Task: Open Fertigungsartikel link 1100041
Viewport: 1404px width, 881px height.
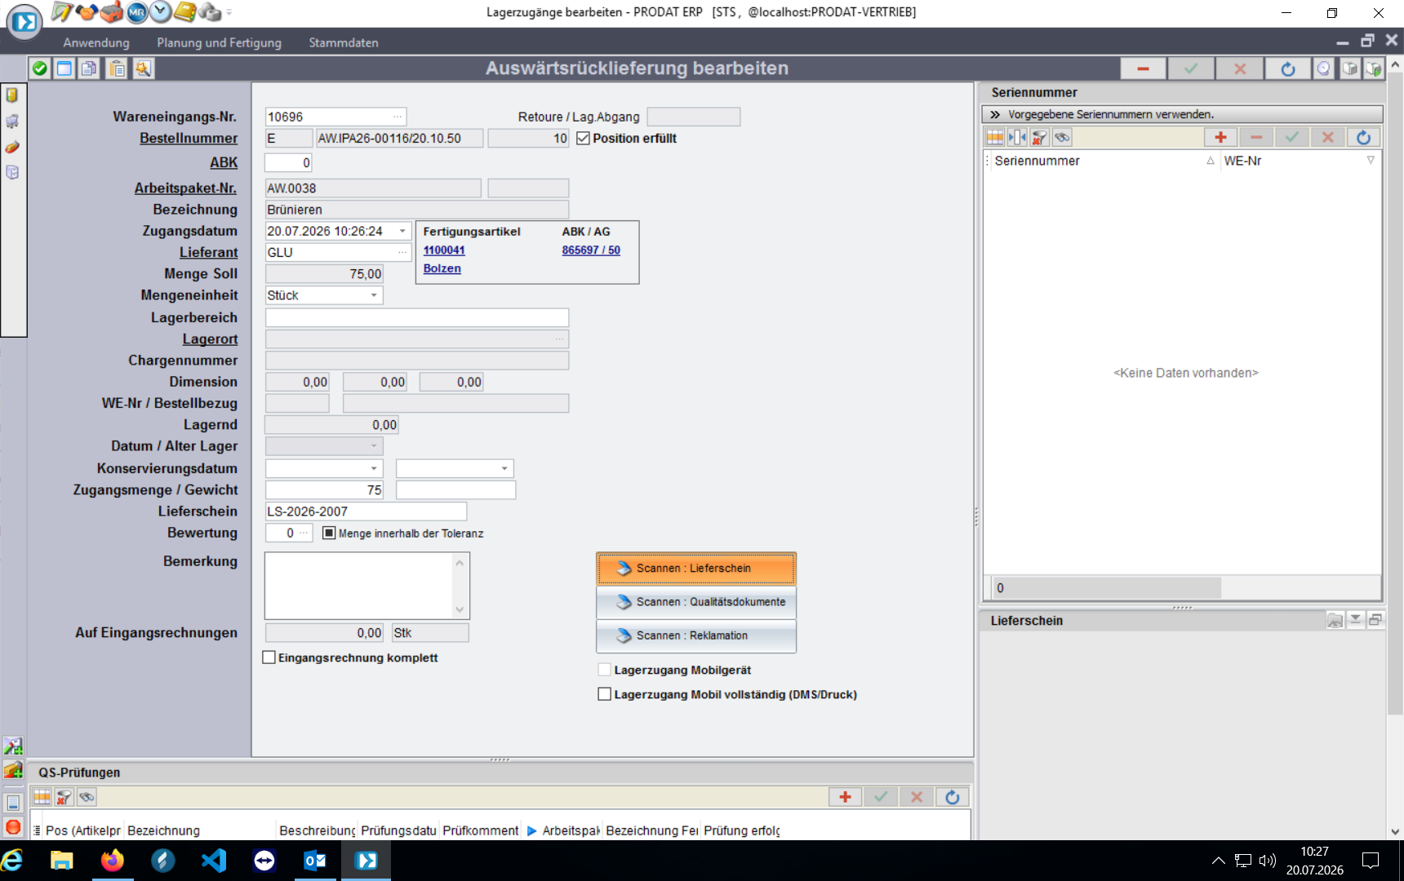Action: coord(444,250)
